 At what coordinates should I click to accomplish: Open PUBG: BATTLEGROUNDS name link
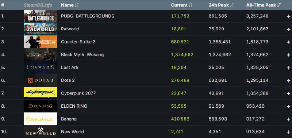[88, 16]
